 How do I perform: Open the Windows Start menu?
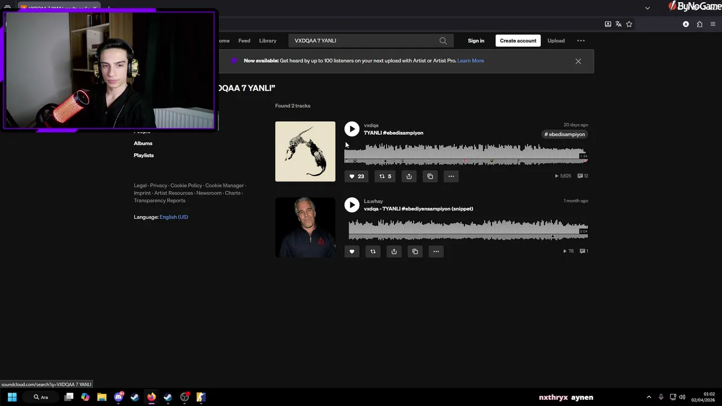[12, 397]
